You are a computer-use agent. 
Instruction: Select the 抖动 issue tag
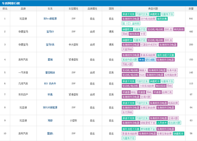[142, 75]
